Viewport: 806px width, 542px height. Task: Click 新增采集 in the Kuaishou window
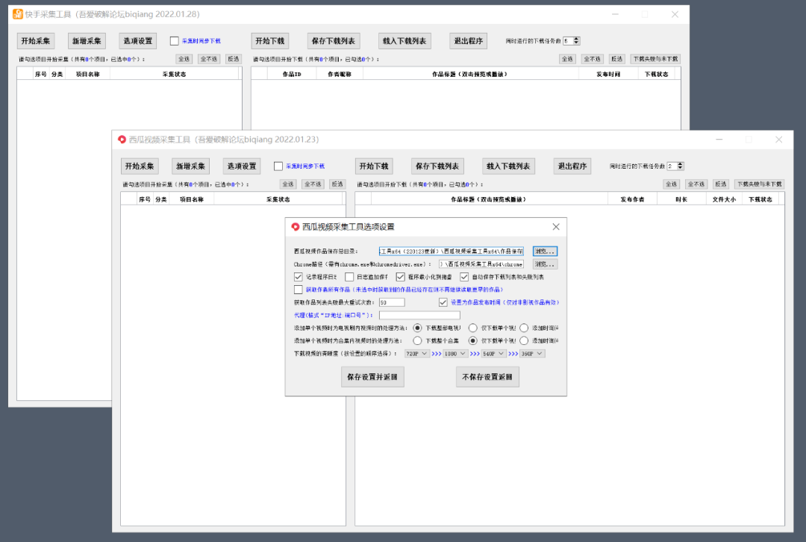[87, 40]
